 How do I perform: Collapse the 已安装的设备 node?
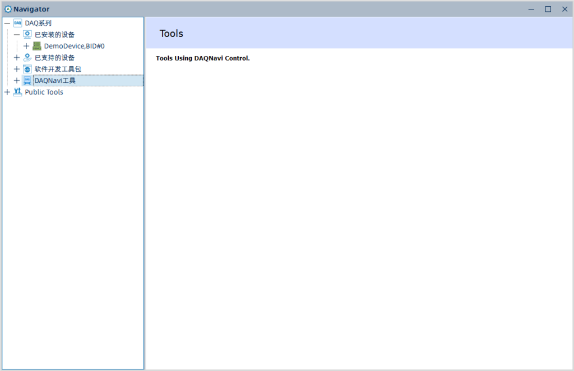pos(17,35)
